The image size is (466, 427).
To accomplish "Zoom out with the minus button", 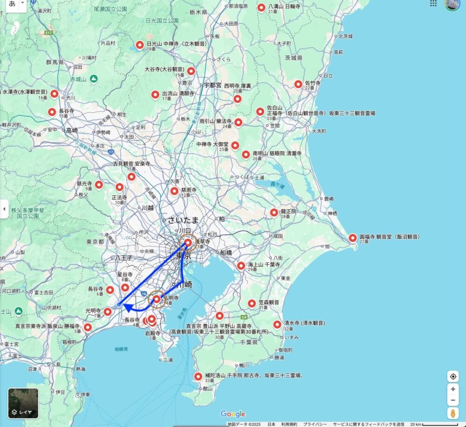I will pos(453,400).
